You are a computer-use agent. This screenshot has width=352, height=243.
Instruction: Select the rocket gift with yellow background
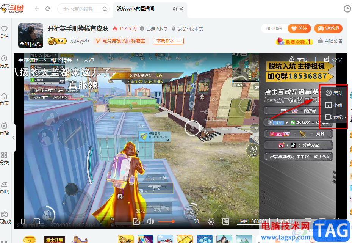[126, 239]
